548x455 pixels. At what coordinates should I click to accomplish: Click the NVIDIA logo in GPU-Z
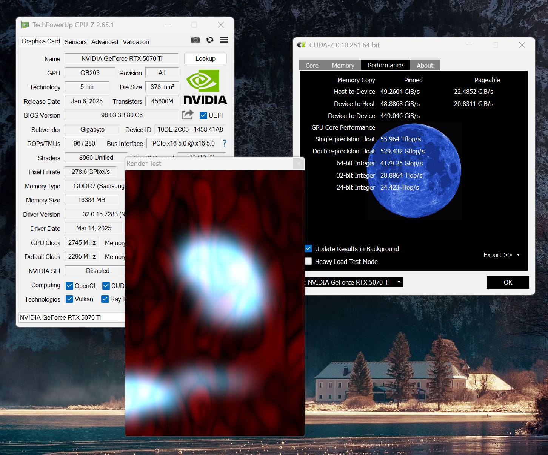[205, 87]
